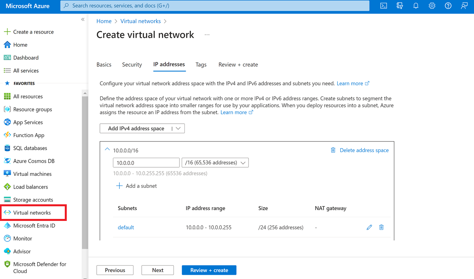Viewport: 474px width, 279px height.
Task: Select Virtual machines in the sidebar
Action: (x=32, y=173)
